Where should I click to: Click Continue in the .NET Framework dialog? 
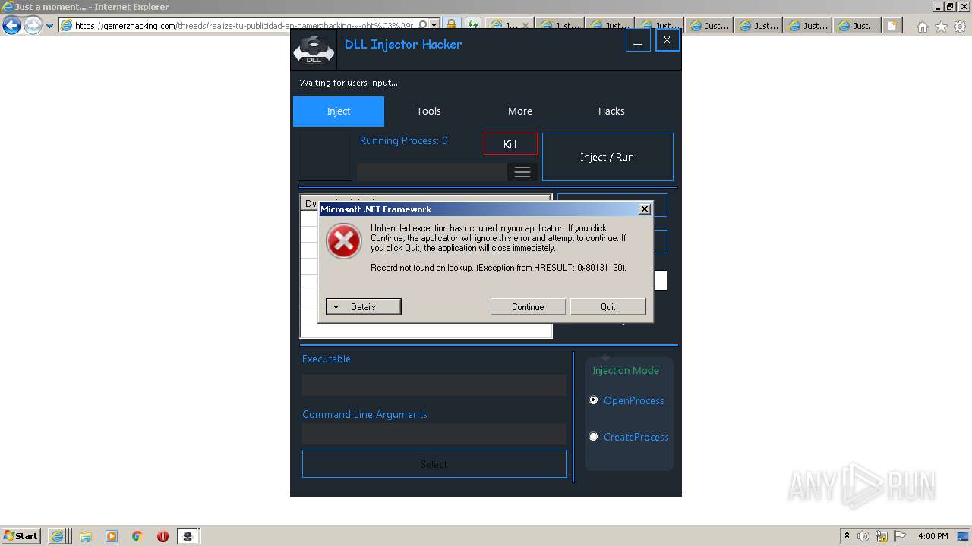click(528, 306)
